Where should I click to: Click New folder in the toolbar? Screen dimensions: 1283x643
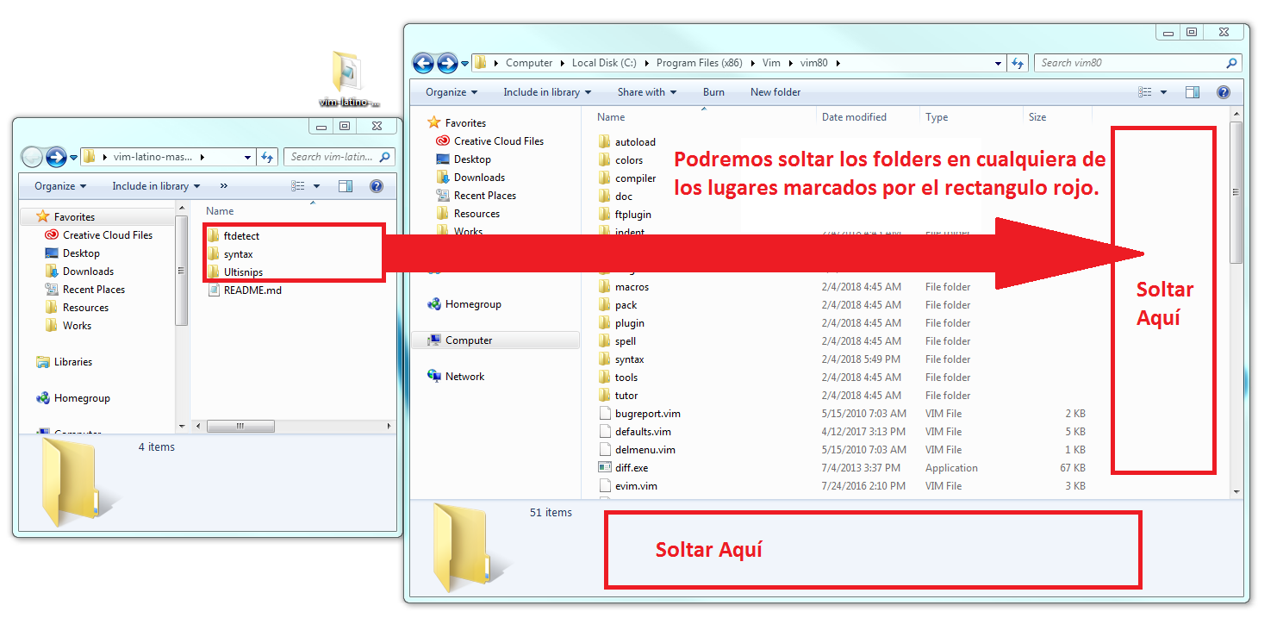point(775,92)
